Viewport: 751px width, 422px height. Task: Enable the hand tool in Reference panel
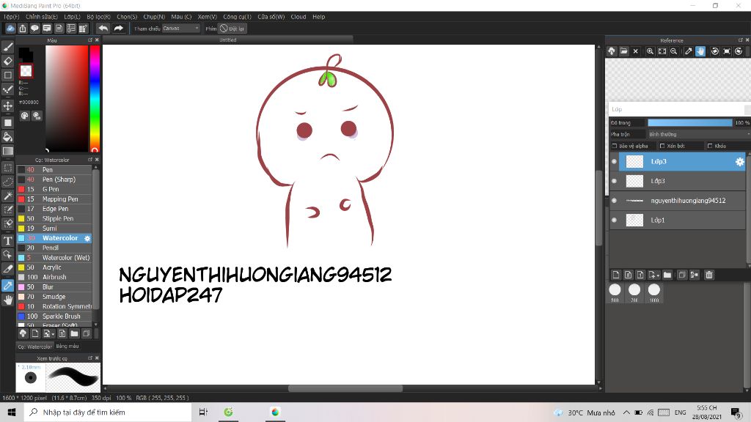tap(700, 51)
